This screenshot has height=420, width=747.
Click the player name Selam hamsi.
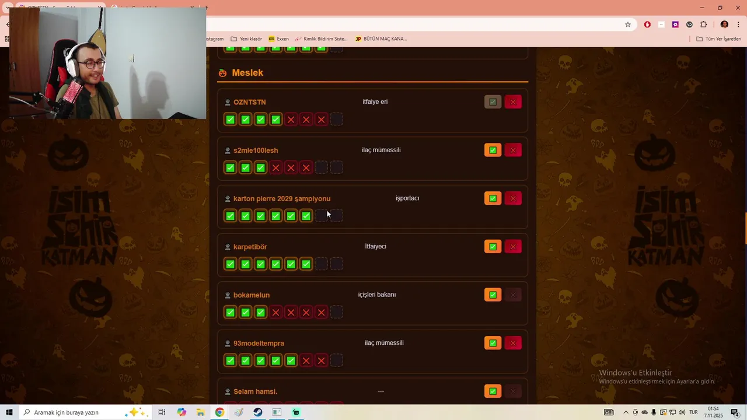(255, 391)
